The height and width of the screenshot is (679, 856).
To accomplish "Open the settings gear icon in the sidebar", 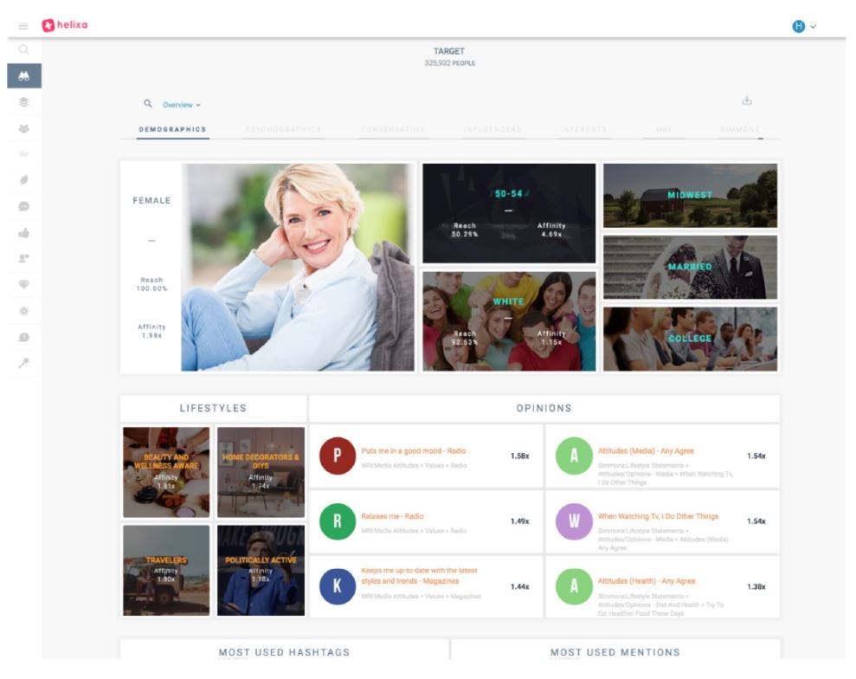I will click(23, 310).
